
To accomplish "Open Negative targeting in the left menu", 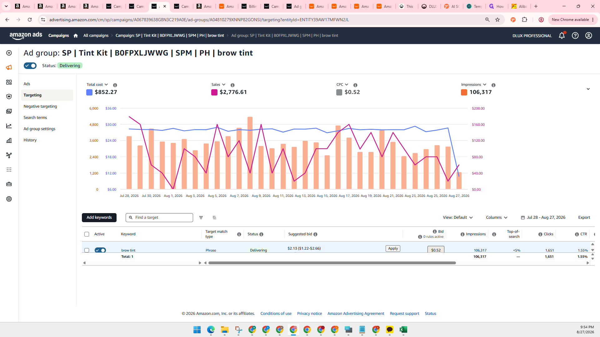I will [x=40, y=106].
